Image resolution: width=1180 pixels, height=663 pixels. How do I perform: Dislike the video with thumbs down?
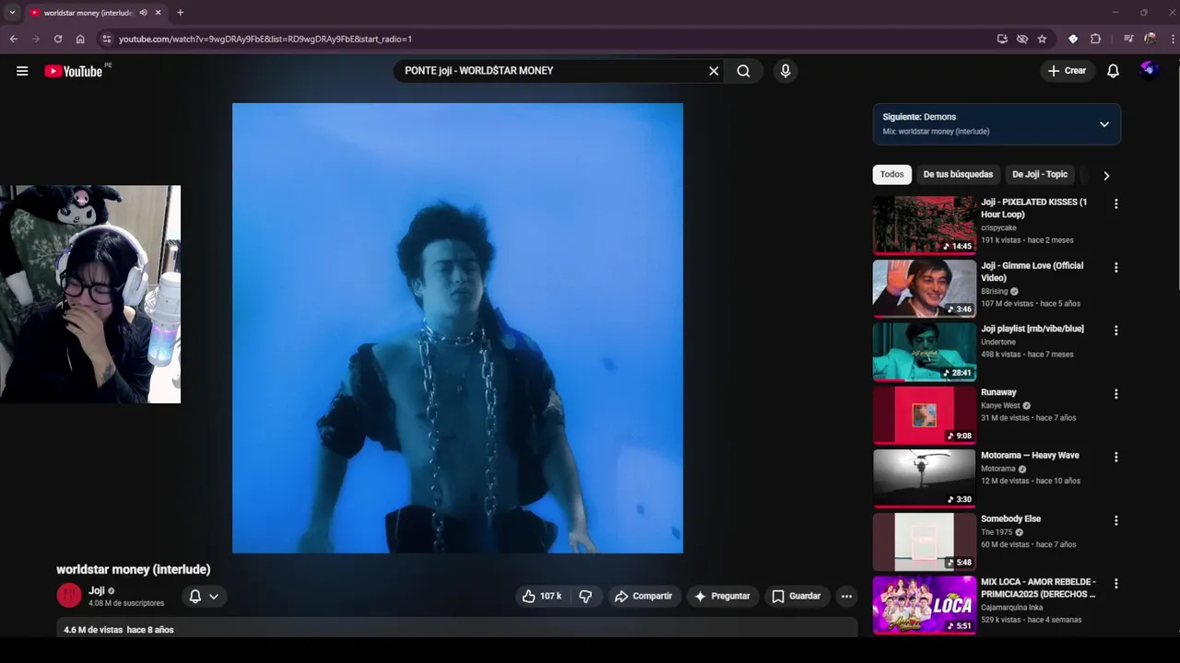pos(585,596)
